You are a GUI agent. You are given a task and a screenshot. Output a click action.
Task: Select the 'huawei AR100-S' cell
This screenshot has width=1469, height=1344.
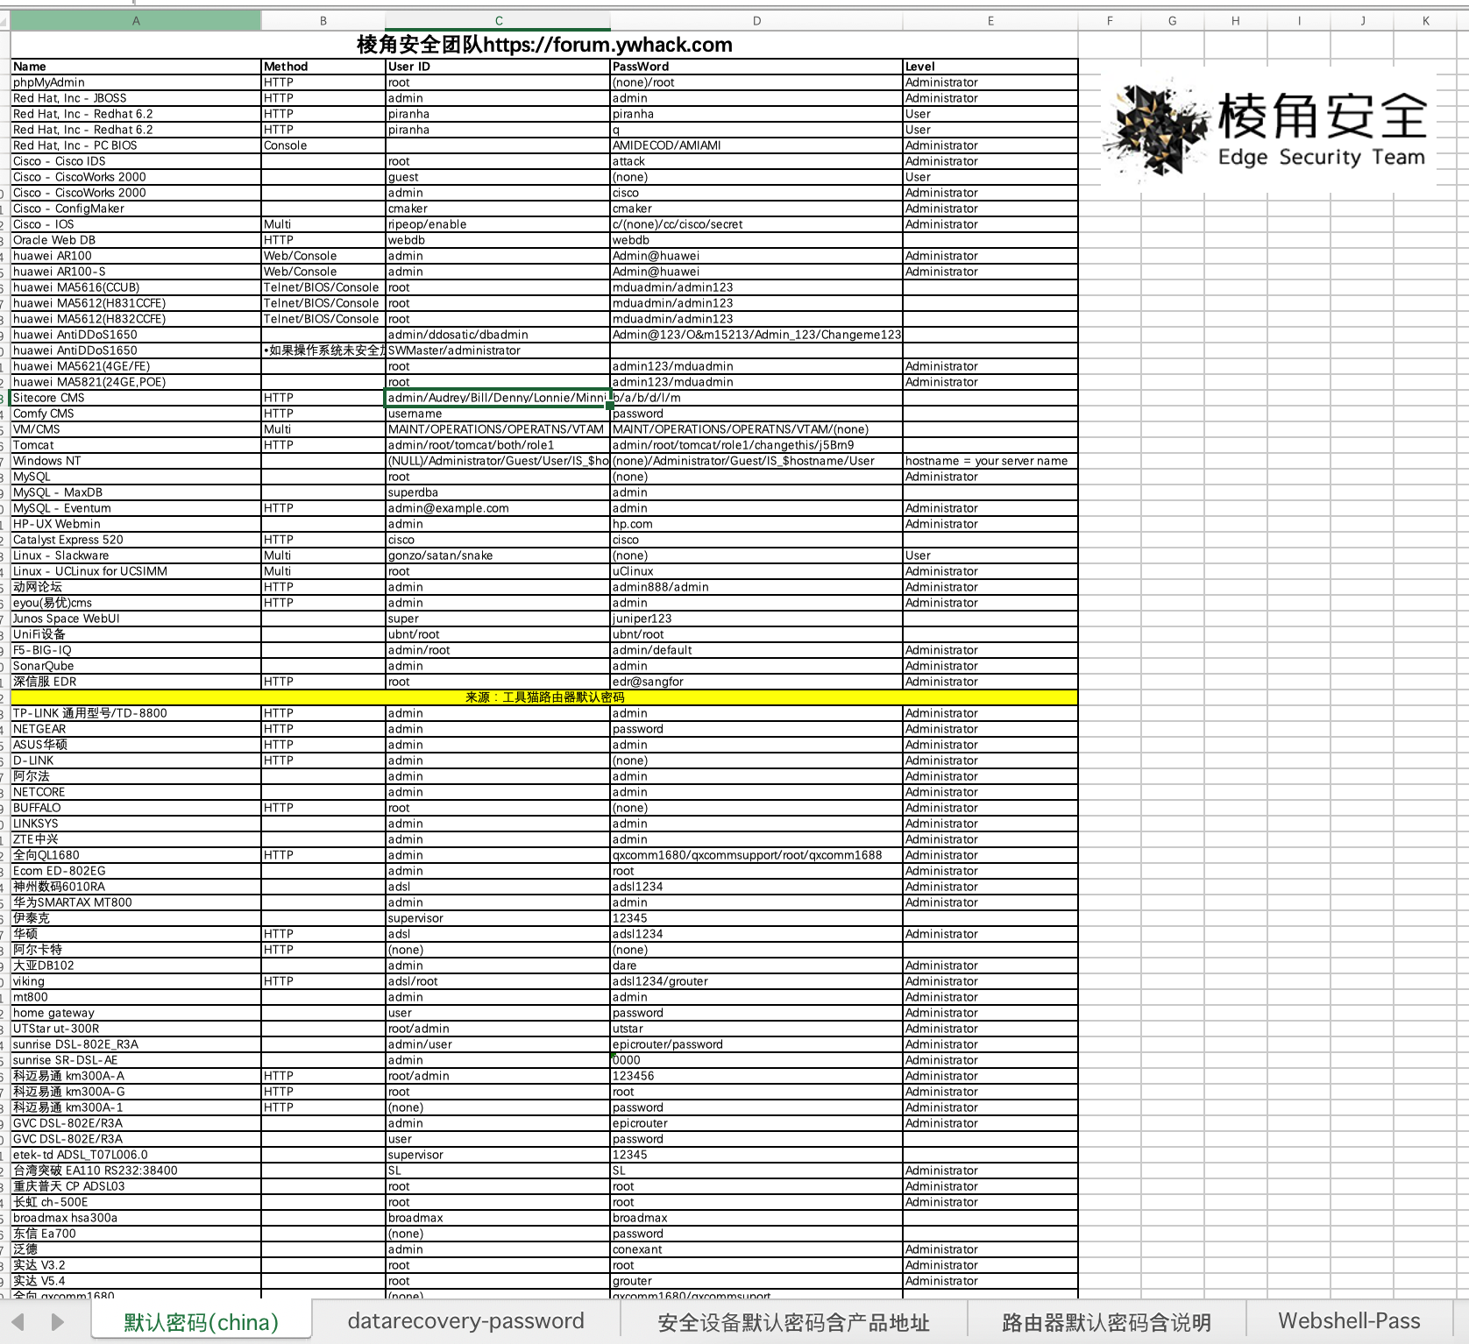pos(136,272)
